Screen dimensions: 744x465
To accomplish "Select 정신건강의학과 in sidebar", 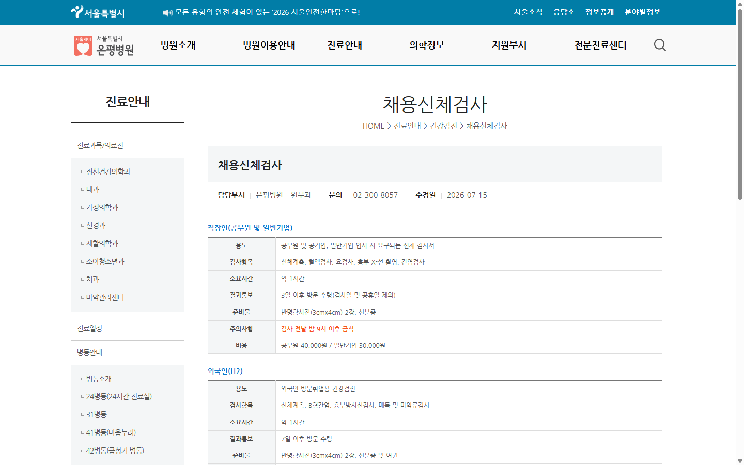I will pos(108,172).
